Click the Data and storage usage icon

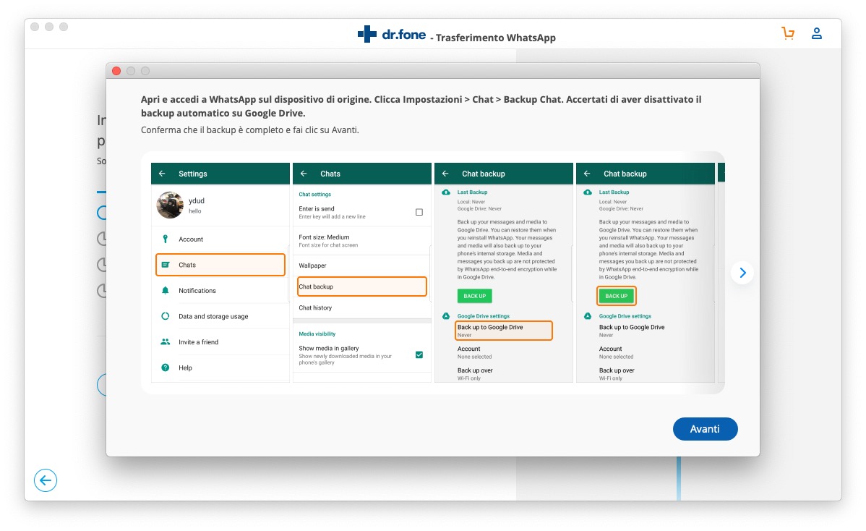[x=165, y=316]
